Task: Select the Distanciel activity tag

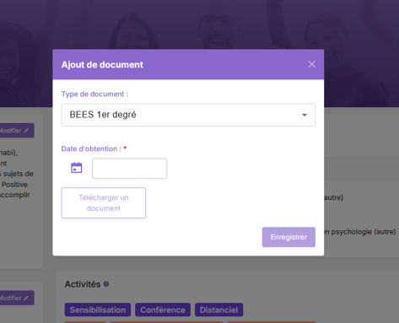Action: point(218,310)
